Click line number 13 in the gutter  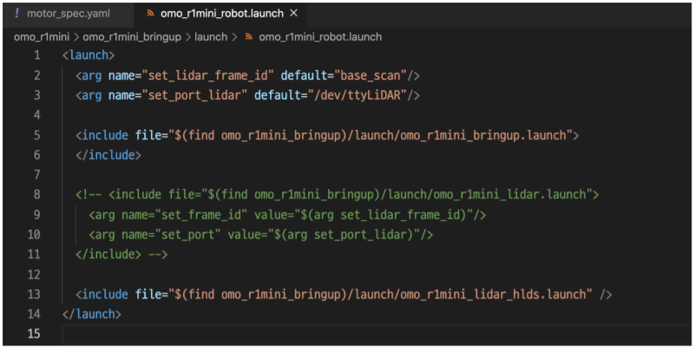pos(34,294)
